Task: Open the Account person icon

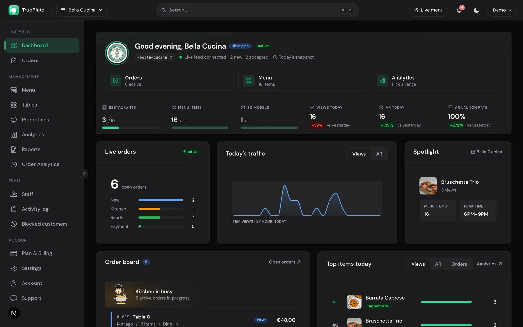Action: click(x=14, y=283)
